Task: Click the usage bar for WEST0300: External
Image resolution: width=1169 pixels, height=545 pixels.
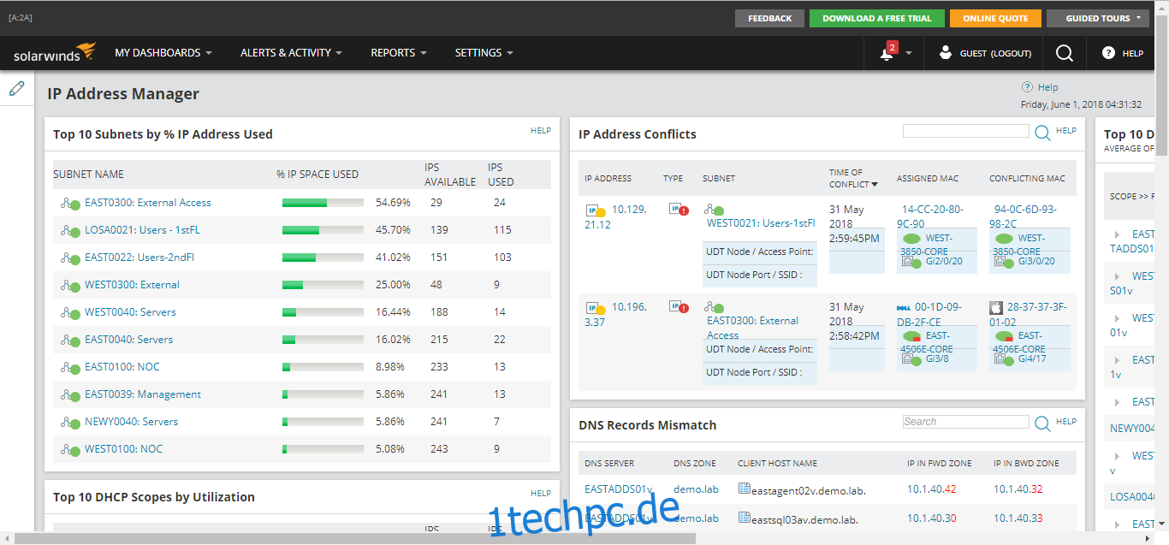Action: [323, 285]
